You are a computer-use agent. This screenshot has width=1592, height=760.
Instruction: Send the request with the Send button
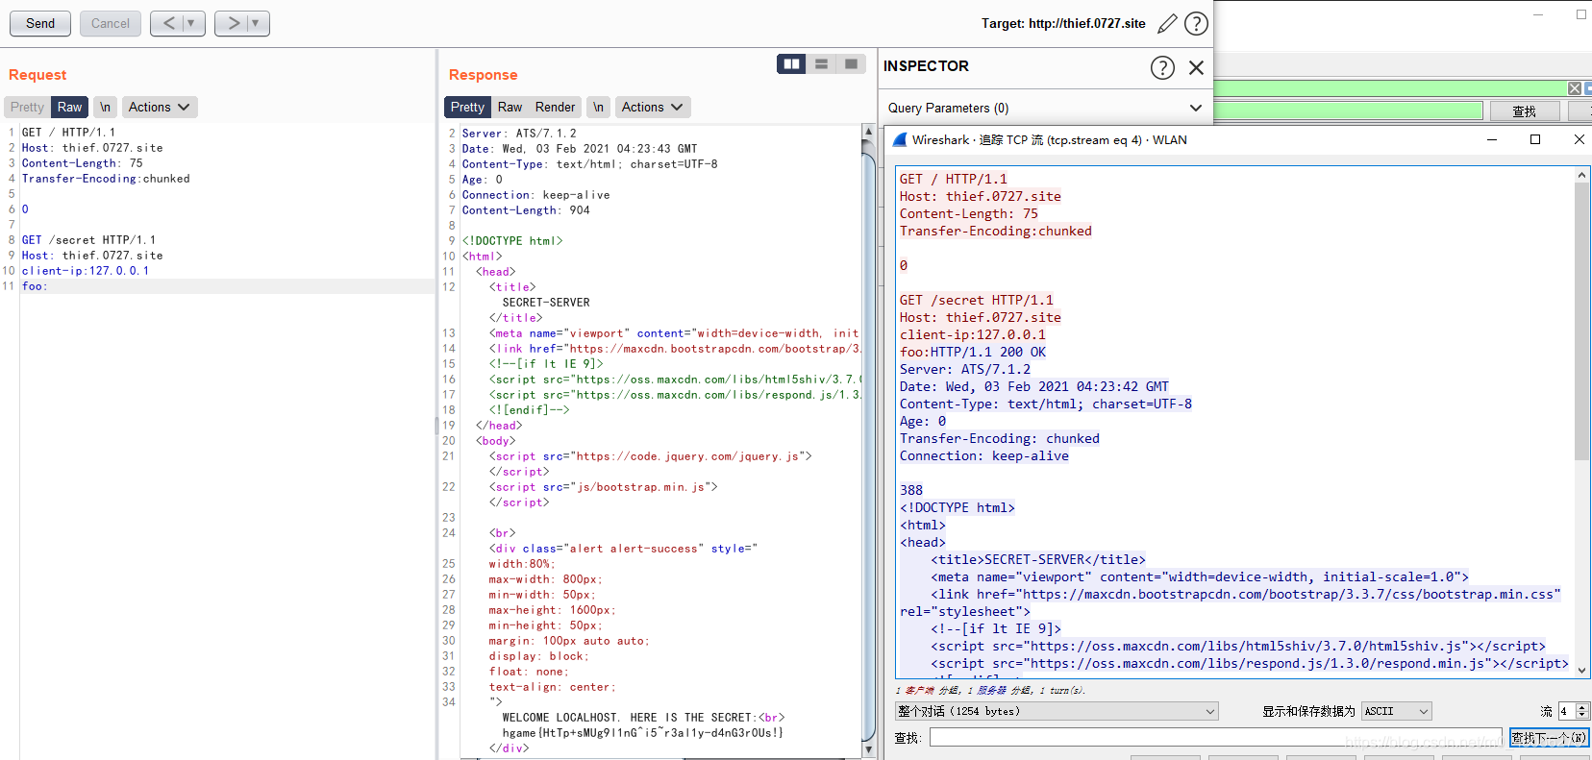point(40,23)
